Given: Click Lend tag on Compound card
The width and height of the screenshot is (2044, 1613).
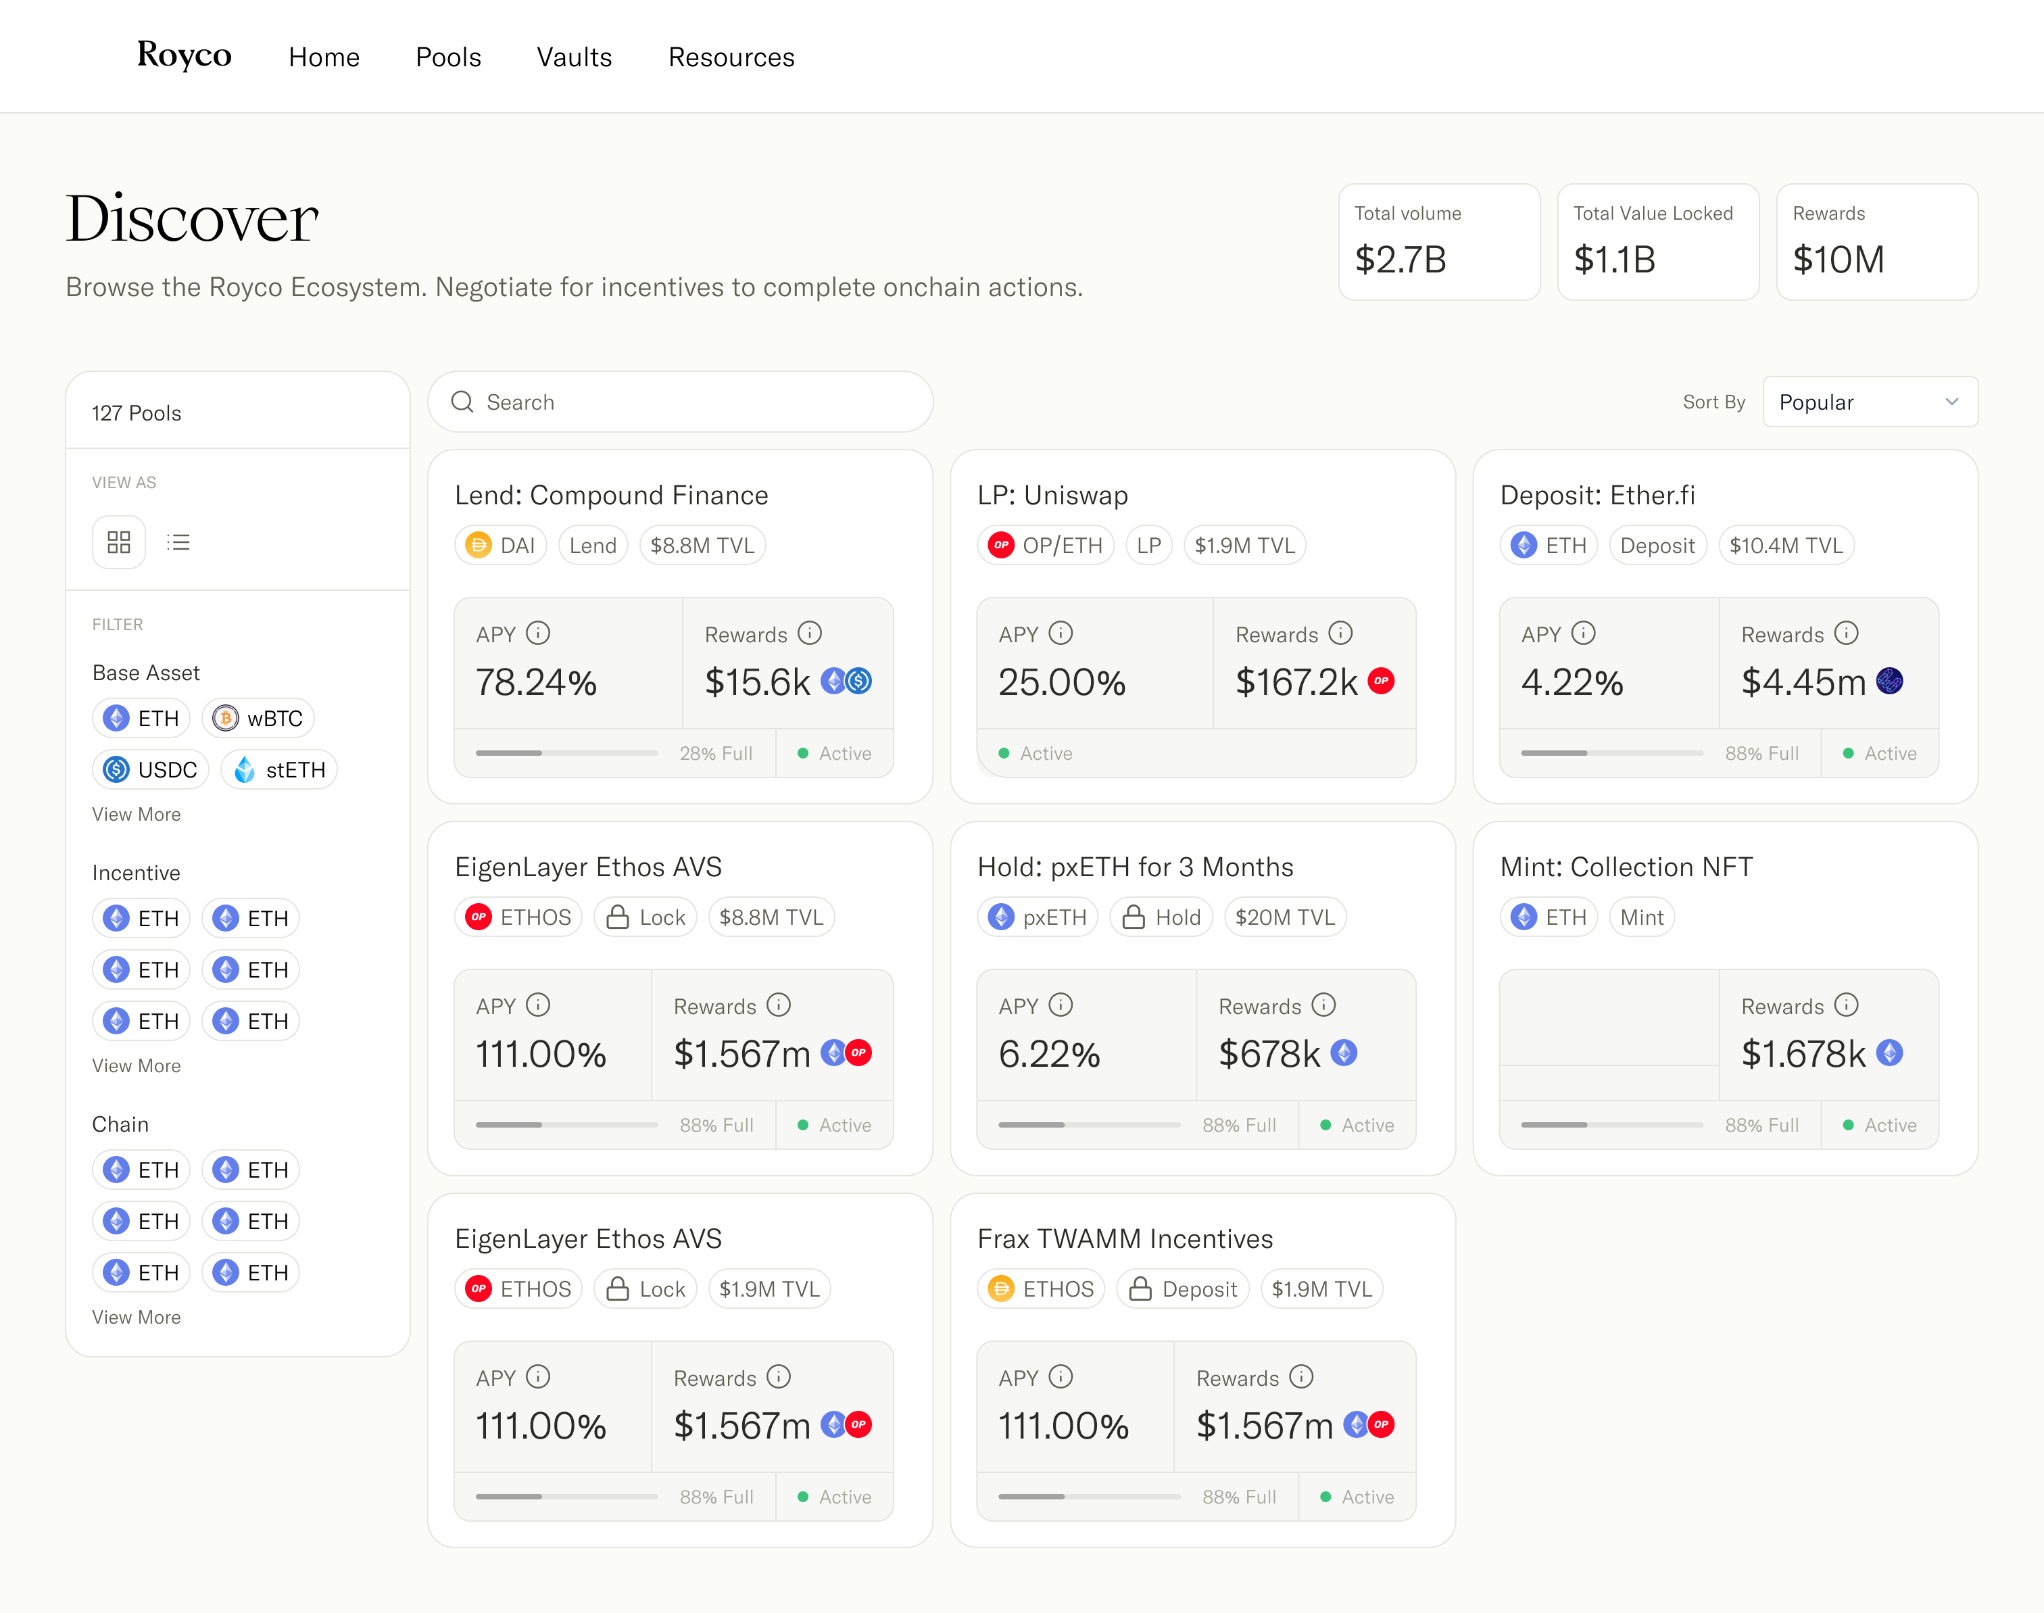Looking at the screenshot, I should tap(593, 546).
